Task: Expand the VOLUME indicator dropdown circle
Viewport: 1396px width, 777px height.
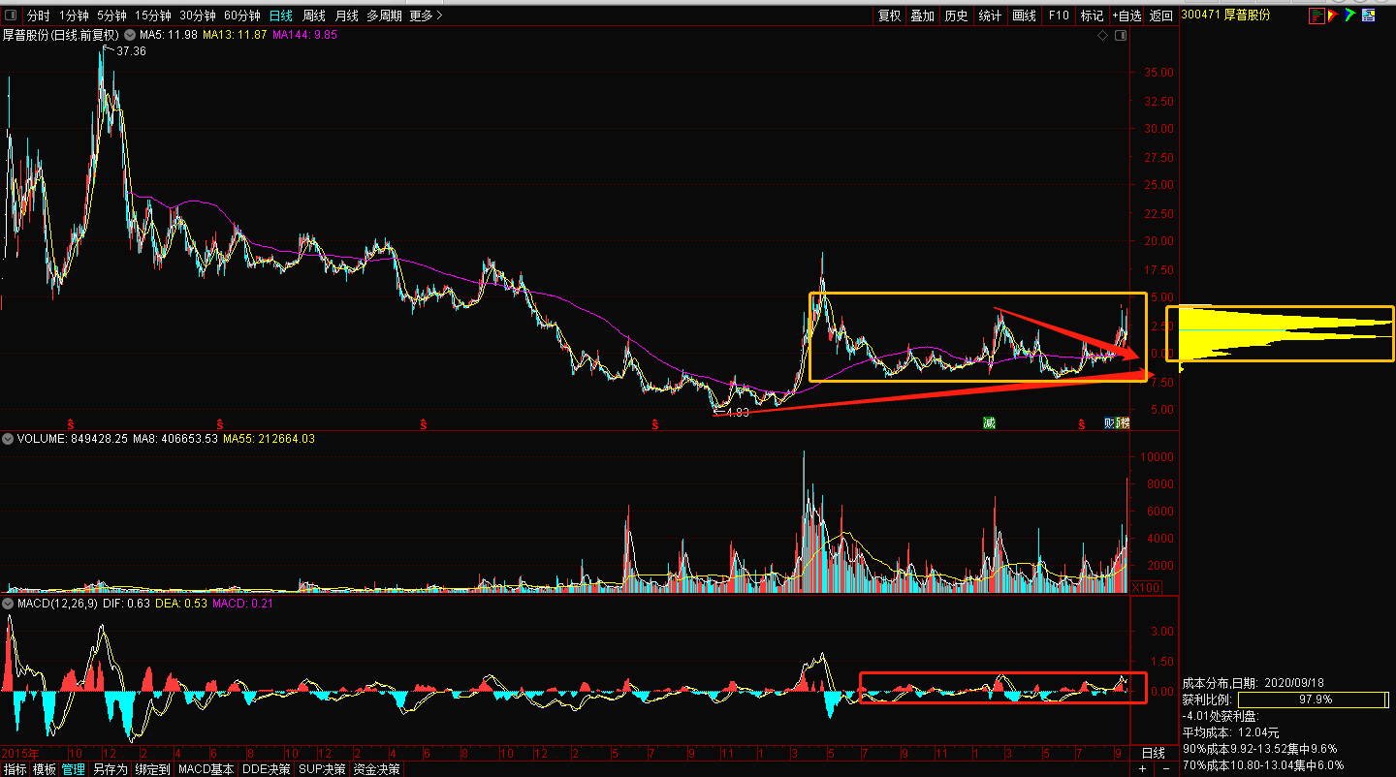Action: [9, 439]
